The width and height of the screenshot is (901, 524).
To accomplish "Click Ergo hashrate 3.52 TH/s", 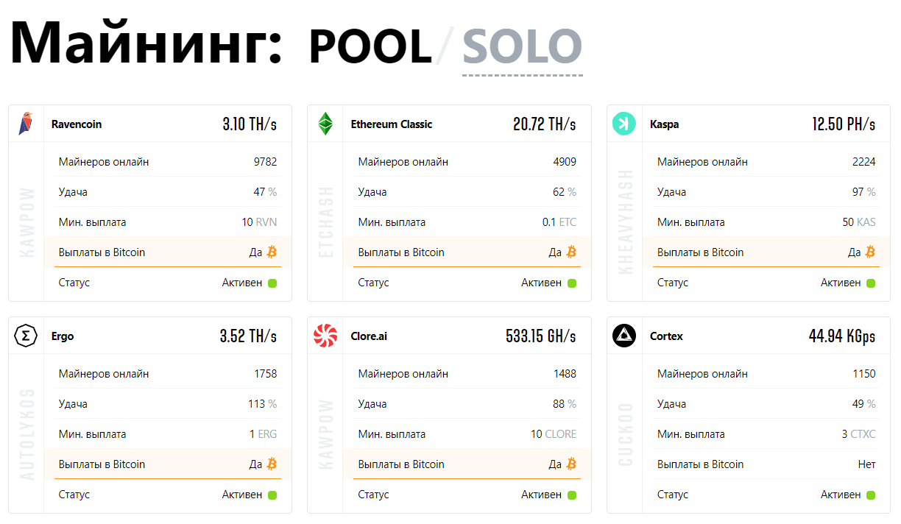I will (249, 336).
